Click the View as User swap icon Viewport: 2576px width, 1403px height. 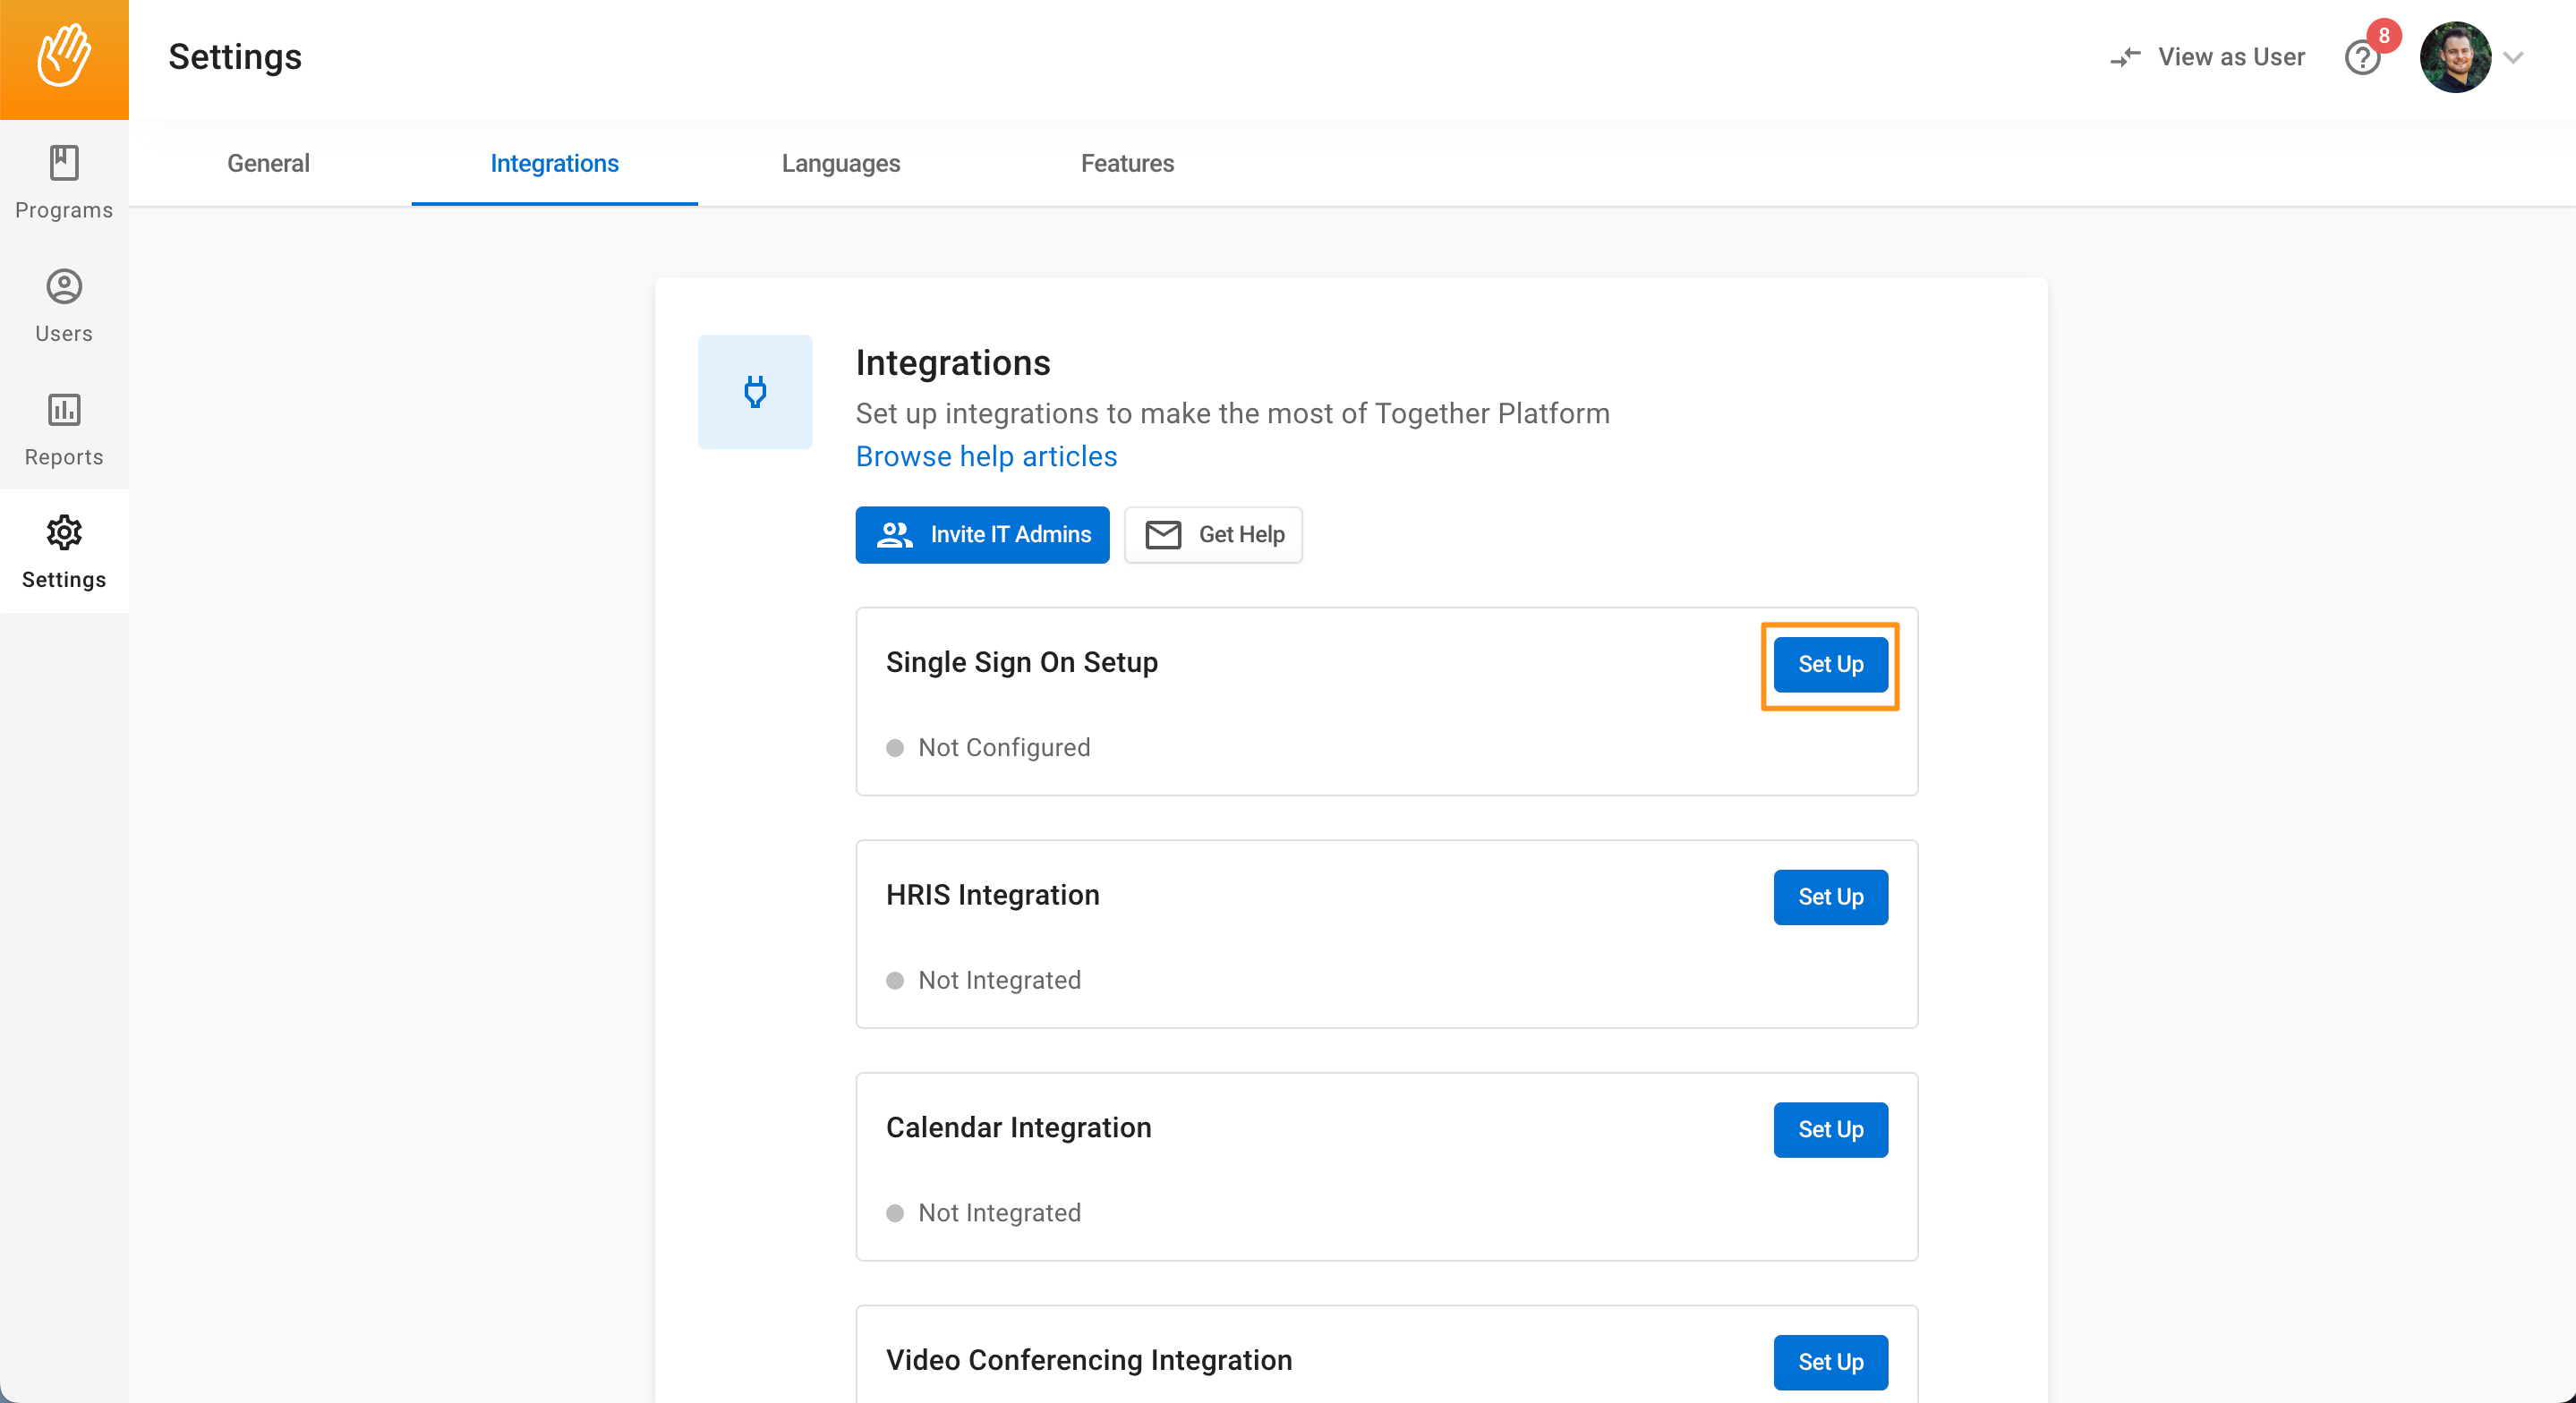click(x=2125, y=58)
